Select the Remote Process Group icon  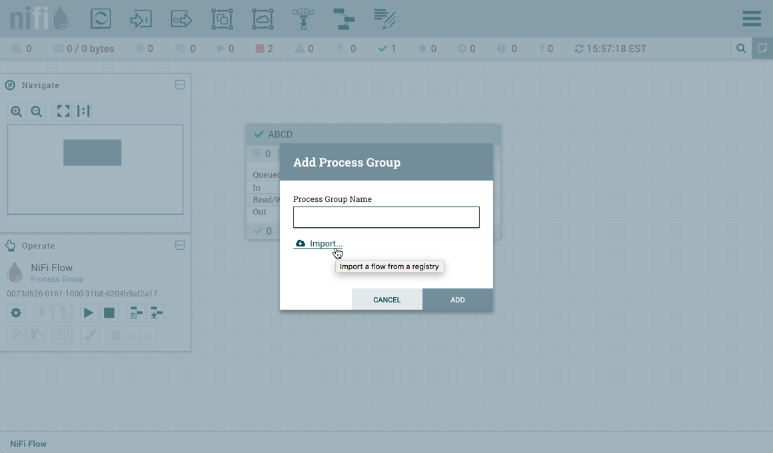point(263,19)
